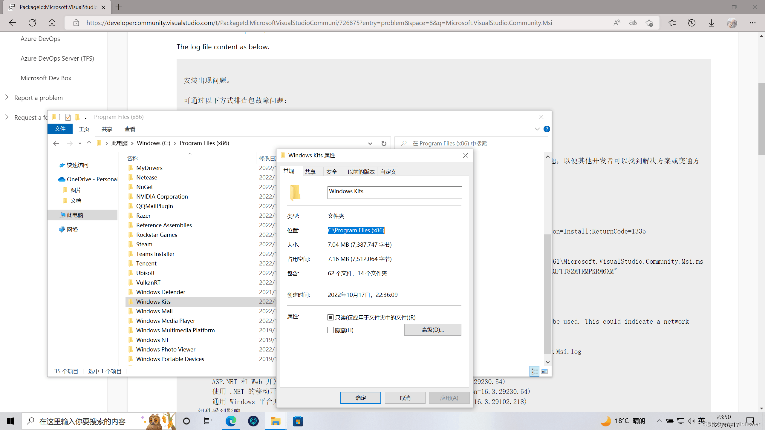Select the Steam folder
This screenshot has width=765, height=430.
coord(144,244)
